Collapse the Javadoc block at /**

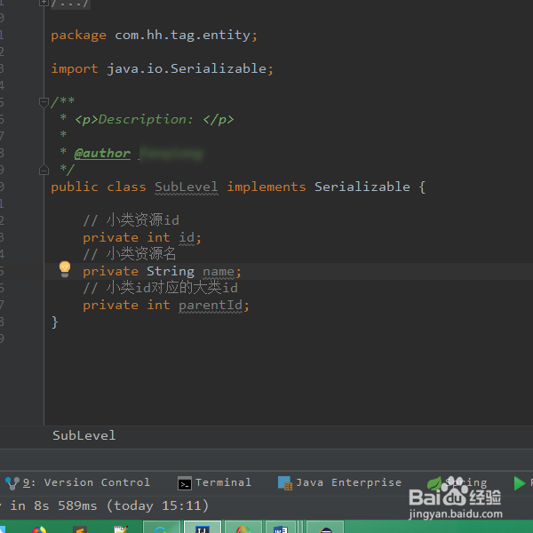pyautogui.click(x=44, y=101)
